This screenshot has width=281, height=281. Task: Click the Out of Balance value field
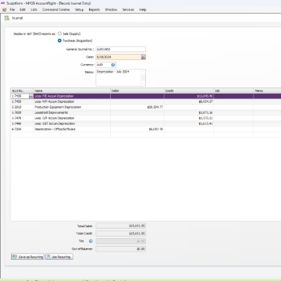pos(121,249)
